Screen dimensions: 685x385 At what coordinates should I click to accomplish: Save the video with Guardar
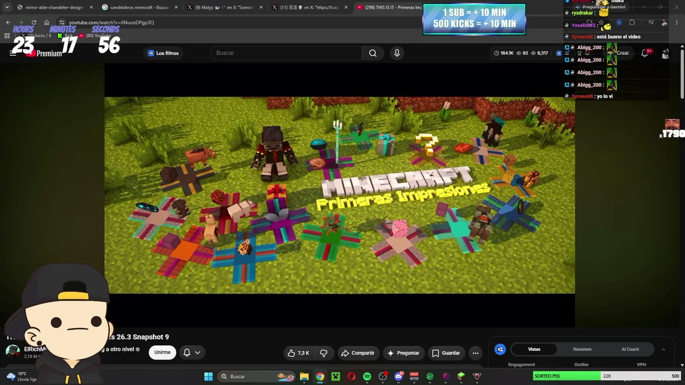point(446,353)
